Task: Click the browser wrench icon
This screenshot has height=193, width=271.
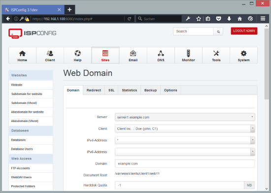Action: point(188,19)
